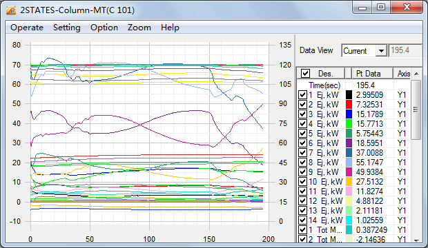Click Pt Data value 2.99509
Viewport: 428px width, 248px height.
[x=369, y=95]
